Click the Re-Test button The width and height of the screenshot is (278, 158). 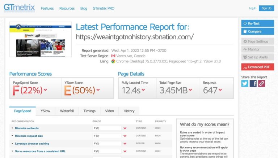point(258,23)
